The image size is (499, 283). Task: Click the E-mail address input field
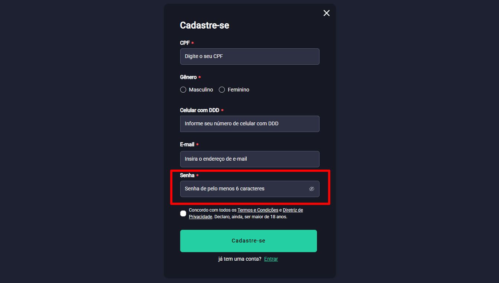(x=249, y=159)
